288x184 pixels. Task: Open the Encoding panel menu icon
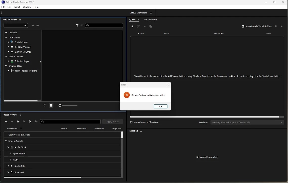click(141, 131)
